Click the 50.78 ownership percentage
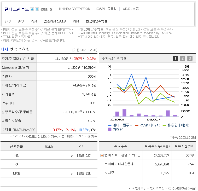 190,155
